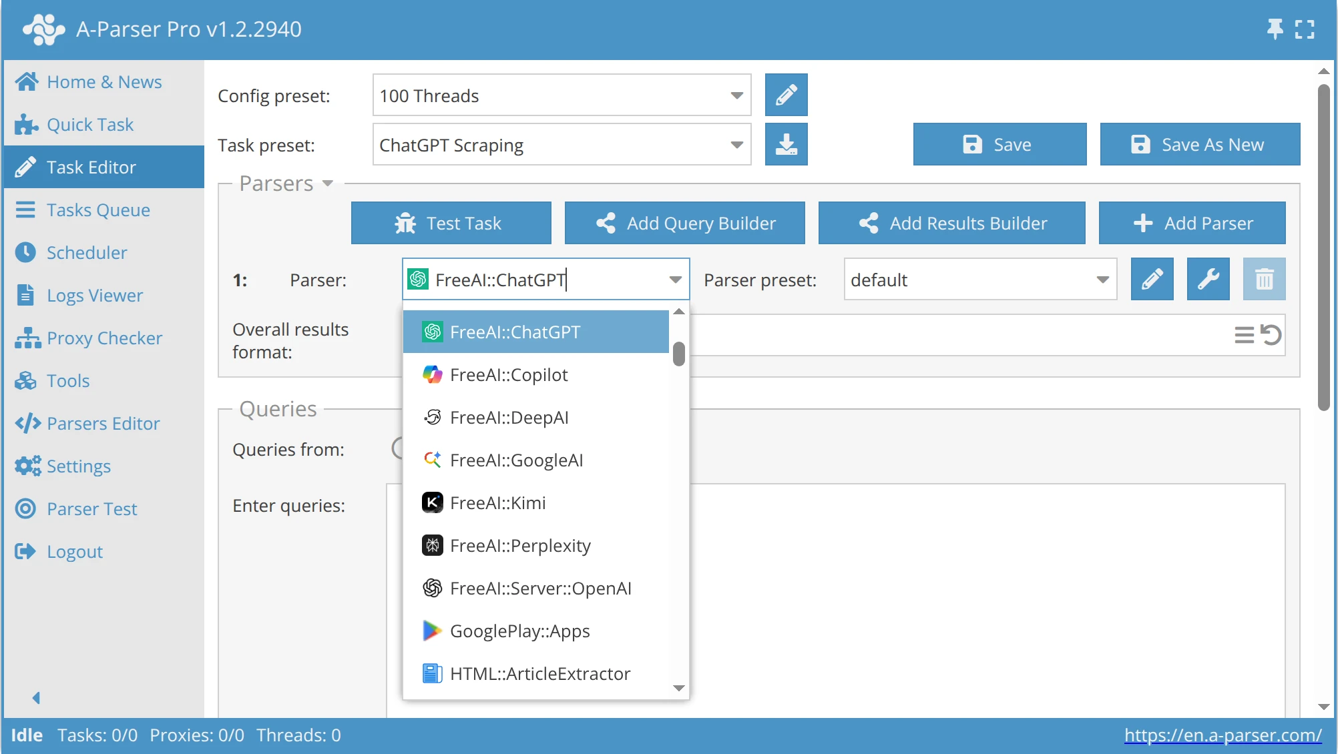
Task: Toggle fullscreen mode top right
Action: click(1305, 29)
